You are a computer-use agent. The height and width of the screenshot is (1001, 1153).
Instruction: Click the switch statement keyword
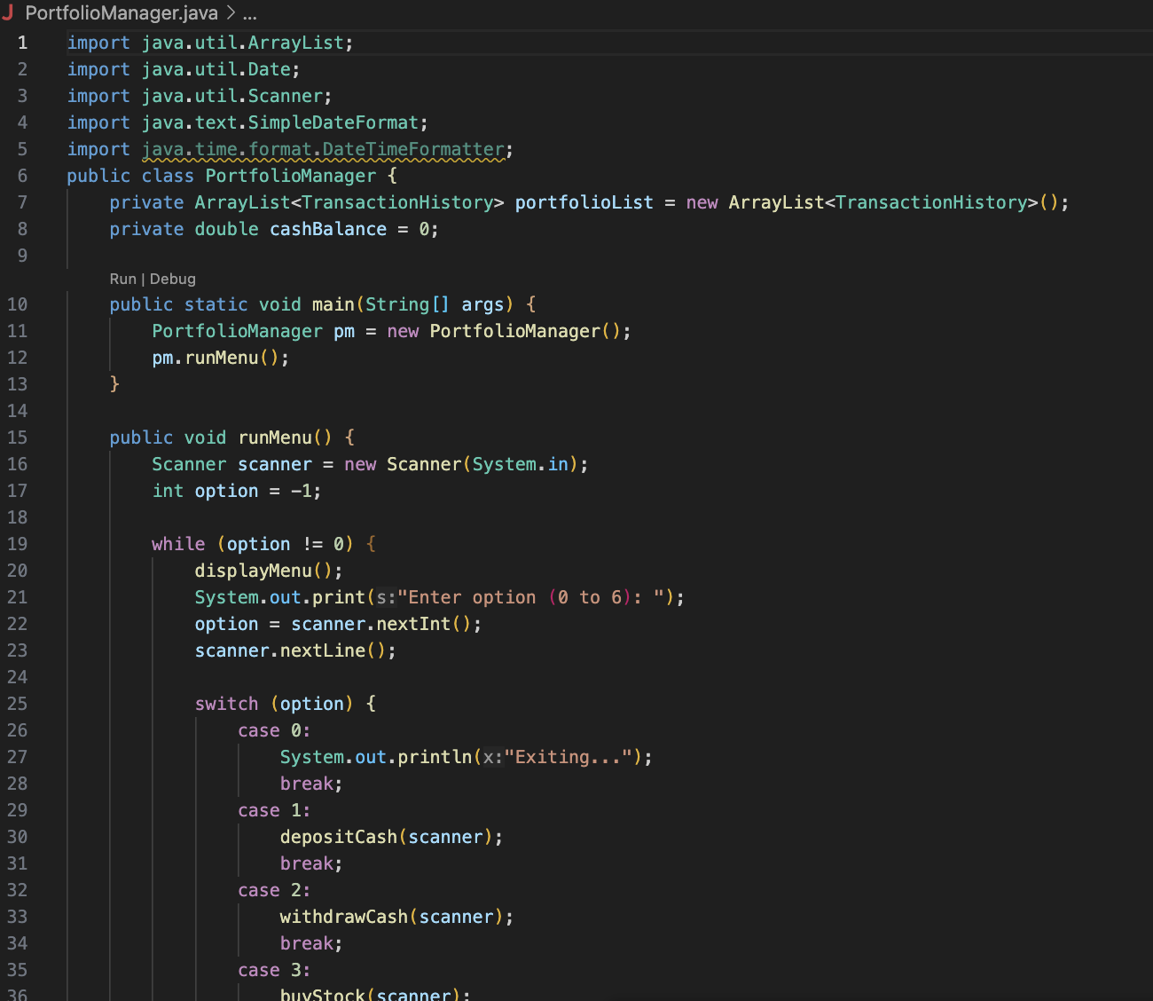click(226, 703)
